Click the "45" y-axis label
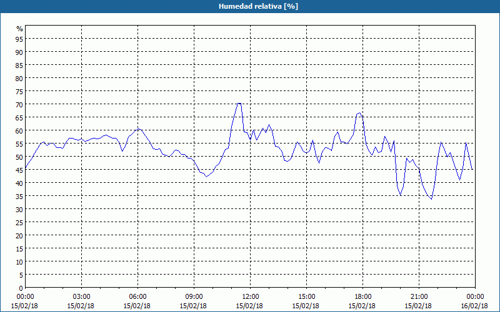 tap(19, 170)
